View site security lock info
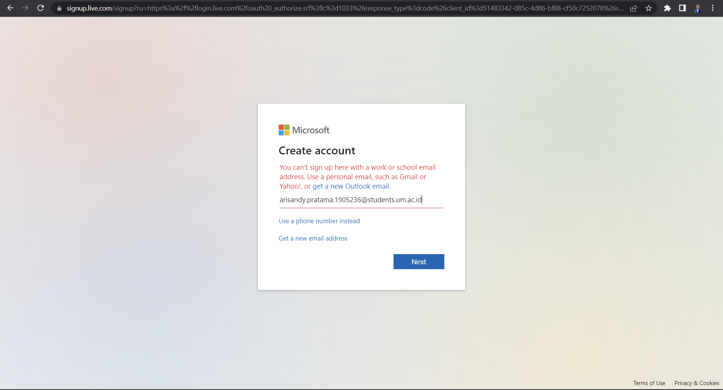This screenshot has height=390, width=723. [59, 8]
